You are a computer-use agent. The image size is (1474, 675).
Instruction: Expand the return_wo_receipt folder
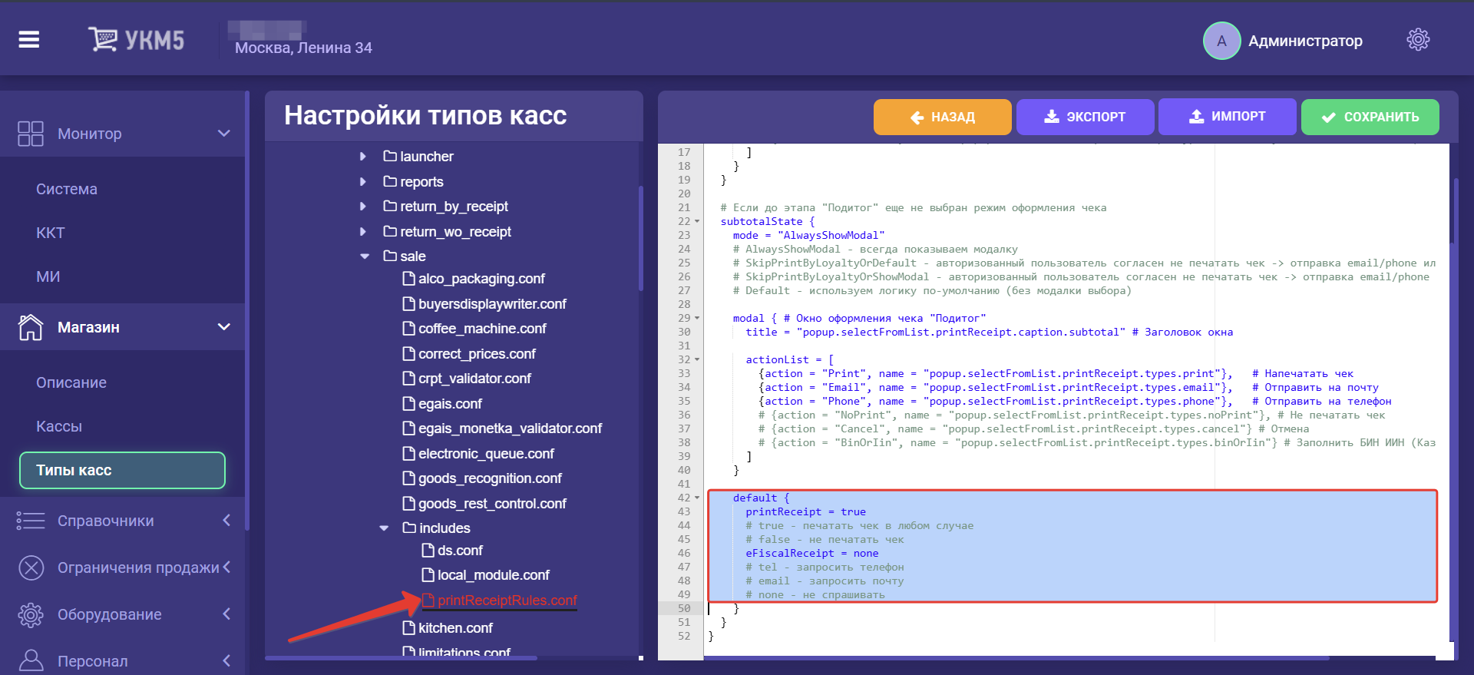click(x=363, y=231)
